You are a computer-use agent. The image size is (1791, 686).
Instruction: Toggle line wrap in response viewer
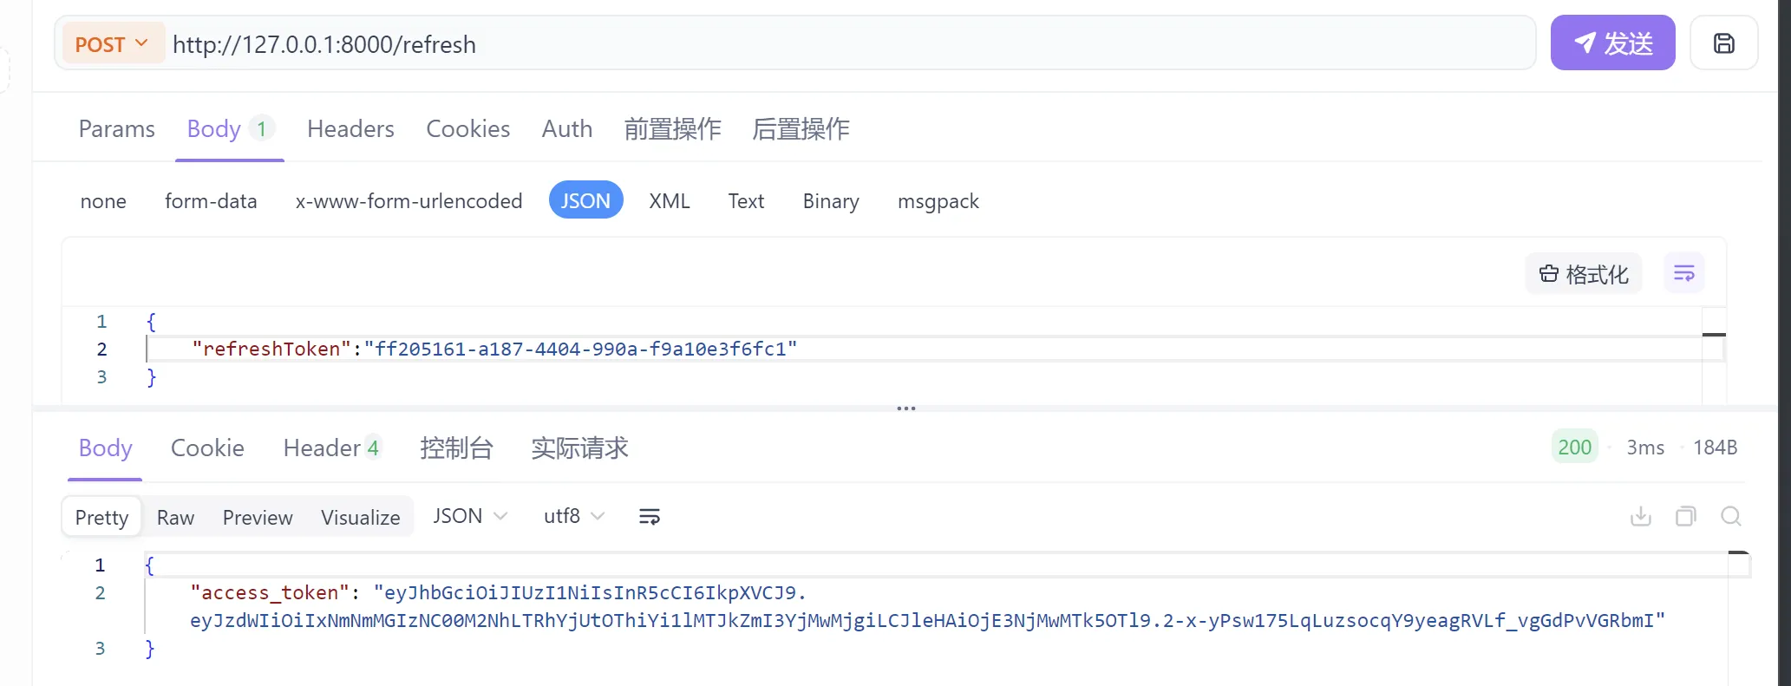649,517
